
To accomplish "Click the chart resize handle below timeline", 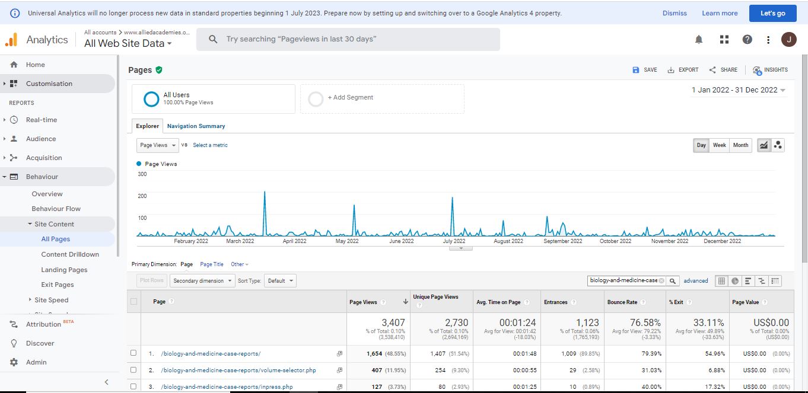I will [460, 248].
